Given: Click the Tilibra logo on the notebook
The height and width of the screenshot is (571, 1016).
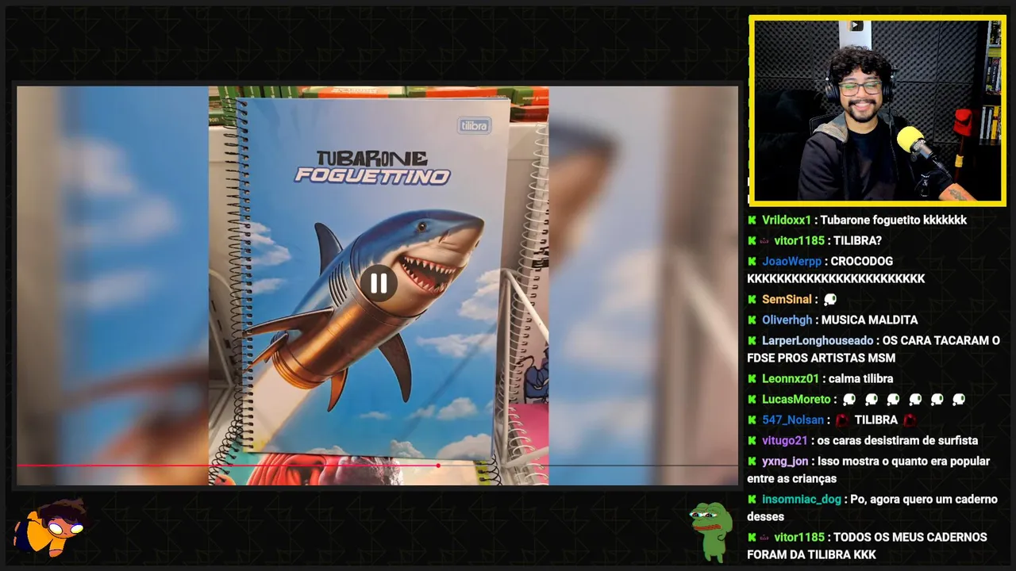Looking at the screenshot, I should [475, 125].
